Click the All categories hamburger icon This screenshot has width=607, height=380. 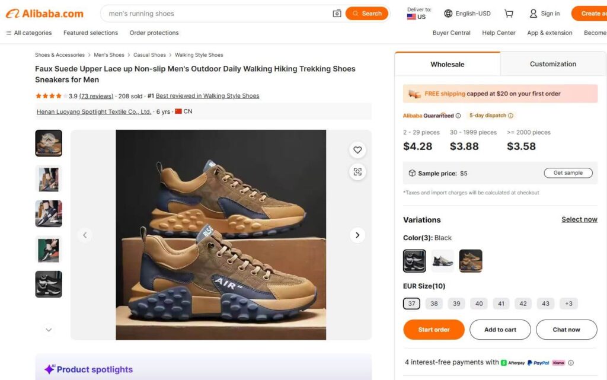(8, 33)
